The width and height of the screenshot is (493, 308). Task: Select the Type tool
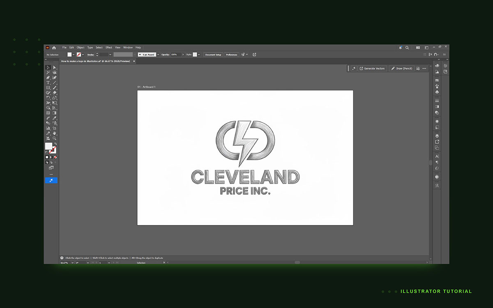pos(48,83)
